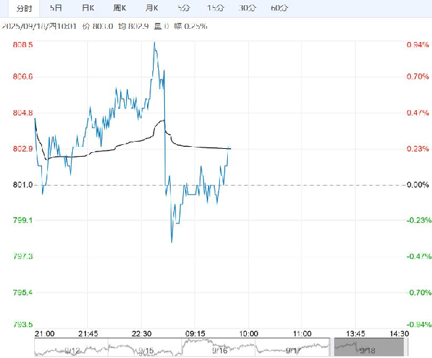The width and height of the screenshot is (432, 358).
Task: Click the 9/16 segment in mini timeline
Action: [219, 348]
